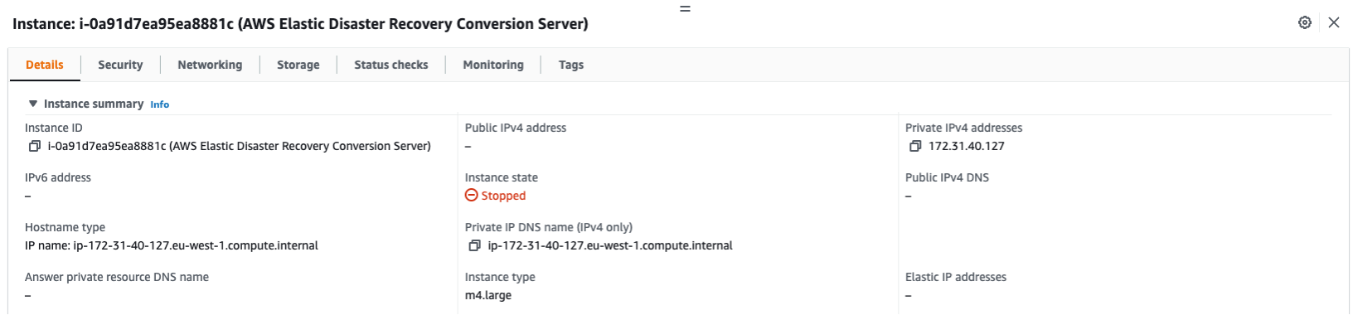Open the Monitoring tab

click(493, 65)
